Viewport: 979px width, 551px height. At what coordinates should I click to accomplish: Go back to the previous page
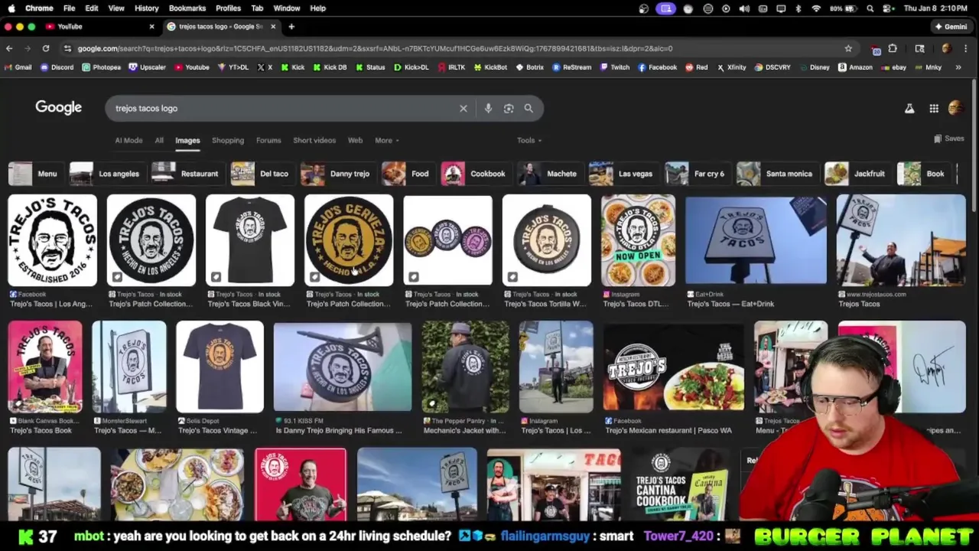(9, 48)
